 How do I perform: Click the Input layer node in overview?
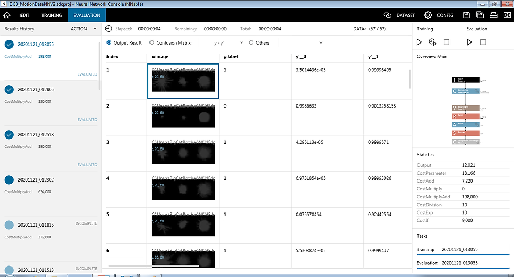point(466,80)
